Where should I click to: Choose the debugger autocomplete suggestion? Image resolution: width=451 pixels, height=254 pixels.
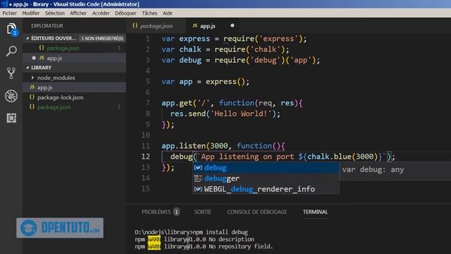click(266, 179)
